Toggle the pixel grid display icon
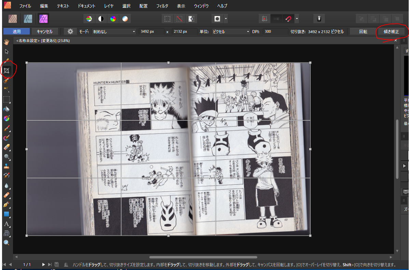Screen dimensions: 409x270 pyautogui.click(x=264, y=18)
